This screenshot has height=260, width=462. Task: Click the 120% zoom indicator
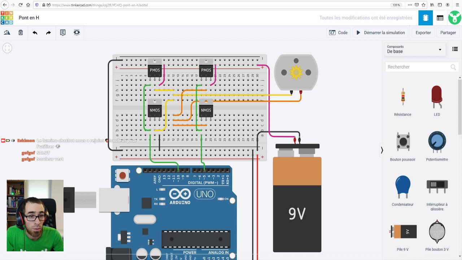click(x=396, y=5)
